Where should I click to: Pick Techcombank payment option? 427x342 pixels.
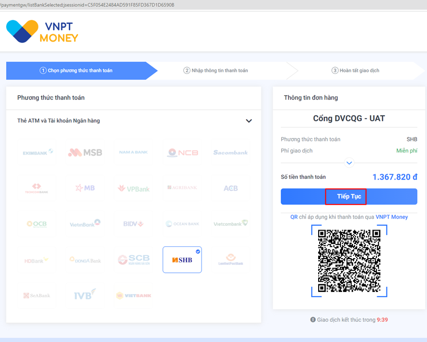(37, 188)
